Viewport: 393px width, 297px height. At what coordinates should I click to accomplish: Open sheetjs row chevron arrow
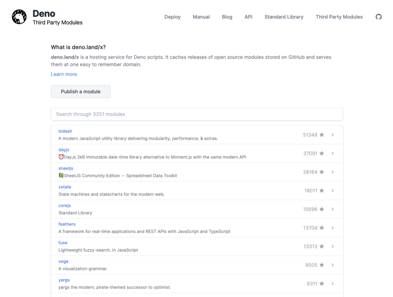[x=333, y=172]
